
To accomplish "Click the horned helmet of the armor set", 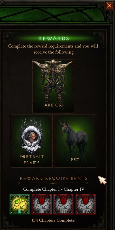I will [53, 64].
